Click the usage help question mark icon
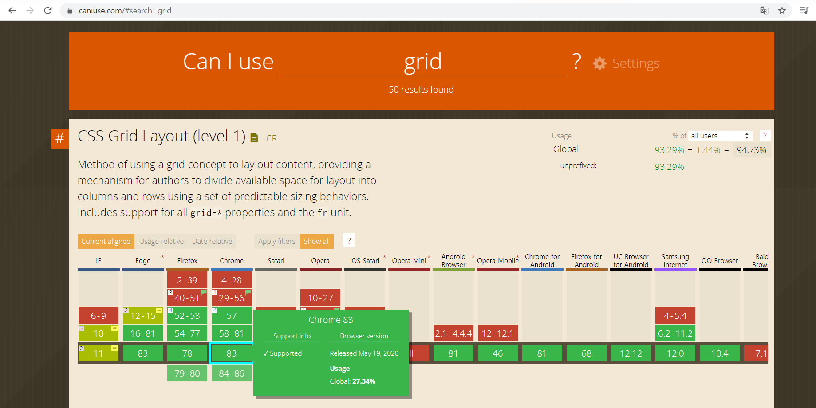Screen dimensions: 816x408 click(x=765, y=136)
